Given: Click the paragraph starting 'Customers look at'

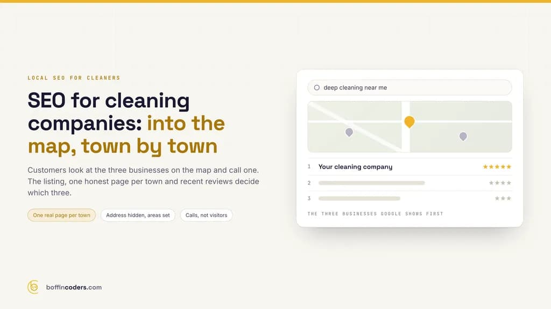Looking at the screenshot, I should (143, 181).
